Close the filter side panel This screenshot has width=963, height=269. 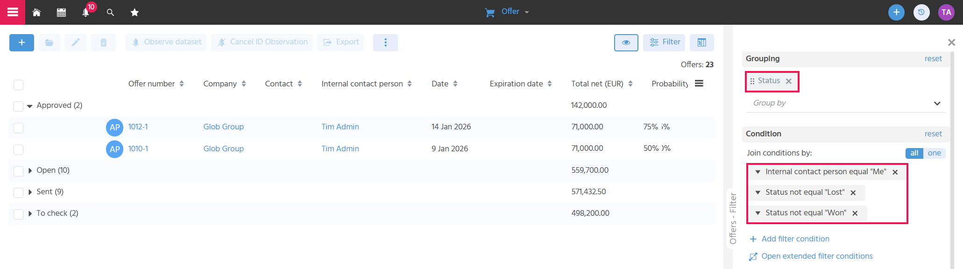(x=951, y=42)
